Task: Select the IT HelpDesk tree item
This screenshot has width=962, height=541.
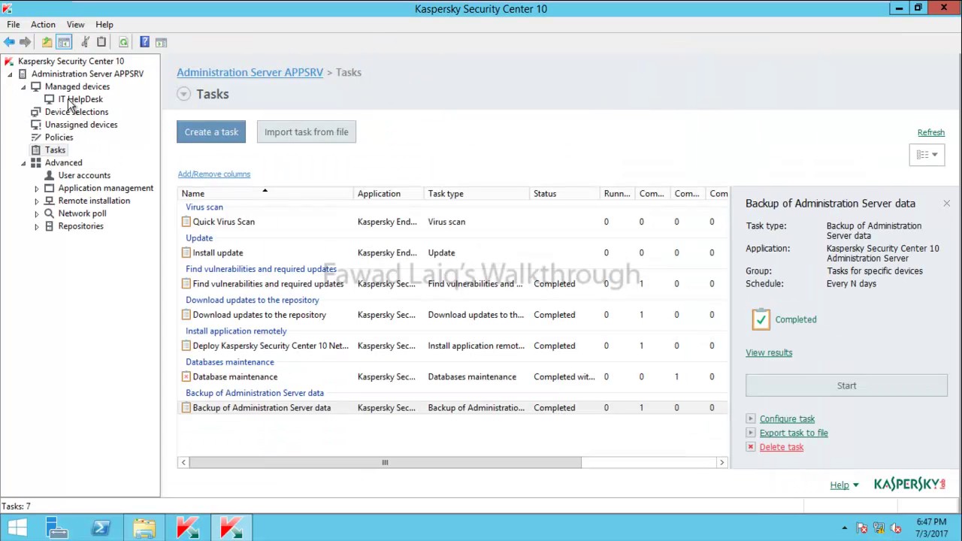Action: [x=80, y=99]
